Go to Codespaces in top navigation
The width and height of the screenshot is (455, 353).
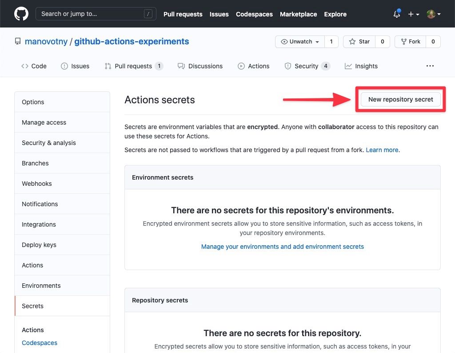[254, 14]
